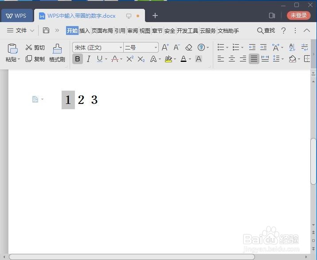The image size is (317, 260).
Task: Increase paragraph indent
Action: 263,47
